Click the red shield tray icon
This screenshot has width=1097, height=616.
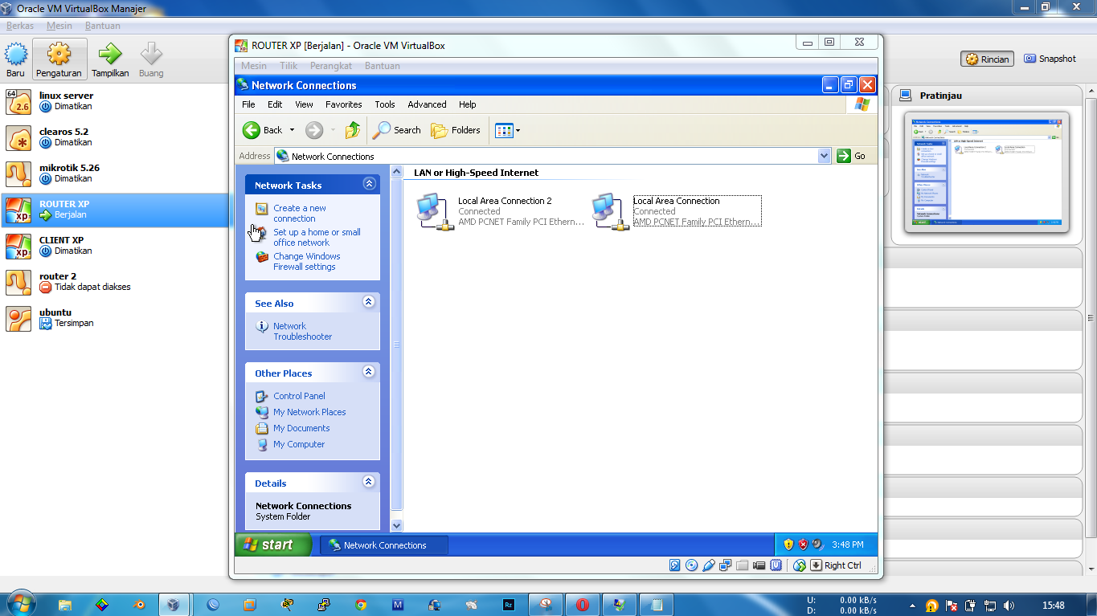(x=803, y=545)
